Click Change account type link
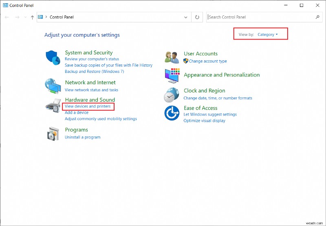 coord(208,61)
